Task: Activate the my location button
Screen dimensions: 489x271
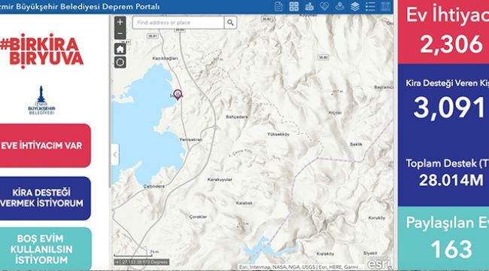Action: click(x=120, y=62)
